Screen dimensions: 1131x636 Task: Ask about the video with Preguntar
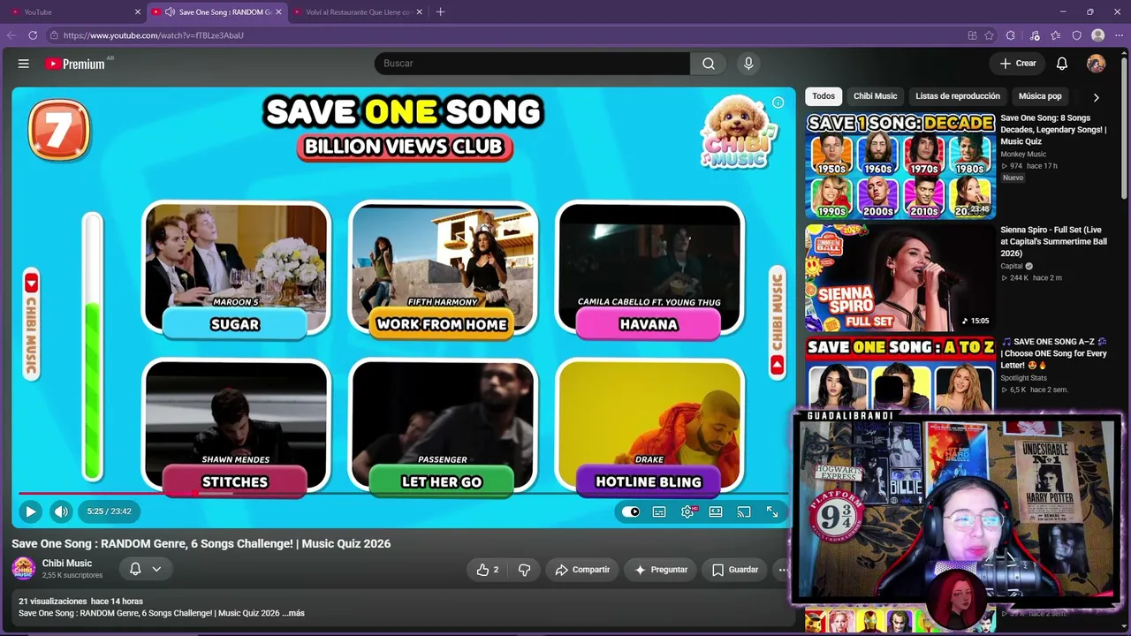[x=661, y=570]
